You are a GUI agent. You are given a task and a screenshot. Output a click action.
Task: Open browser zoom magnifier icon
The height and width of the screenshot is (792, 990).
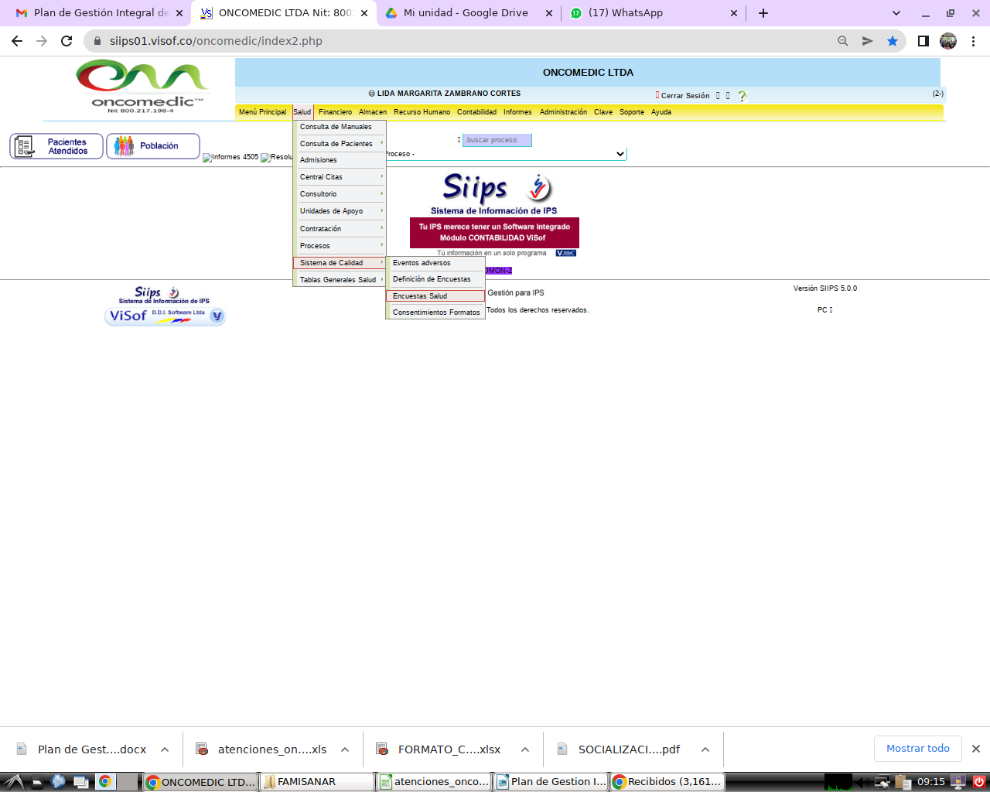tap(843, 41)
